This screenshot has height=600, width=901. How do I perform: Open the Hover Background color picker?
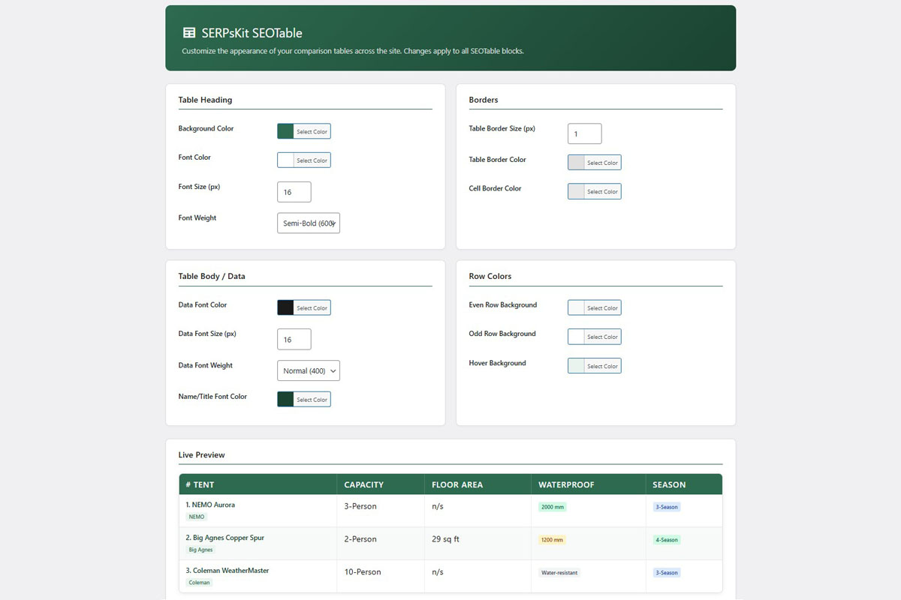tap(594, 366)
